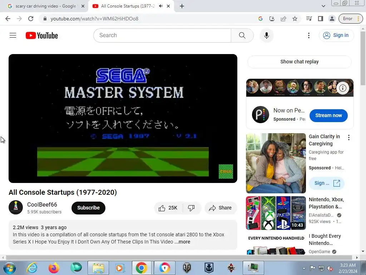Open the YouTube hamburger guide menu

(x=13, y=35)
